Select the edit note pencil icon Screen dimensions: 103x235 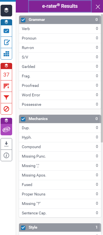tap(6, 42)
